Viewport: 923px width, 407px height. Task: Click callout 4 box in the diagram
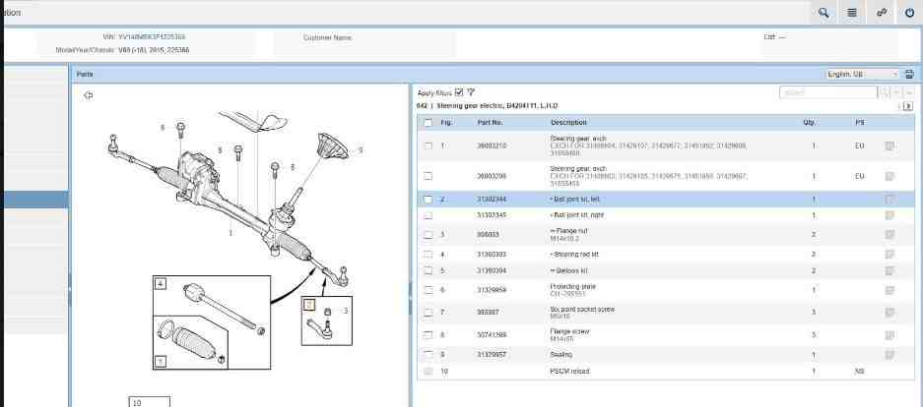pyautogui.click(x=160, y=283)
